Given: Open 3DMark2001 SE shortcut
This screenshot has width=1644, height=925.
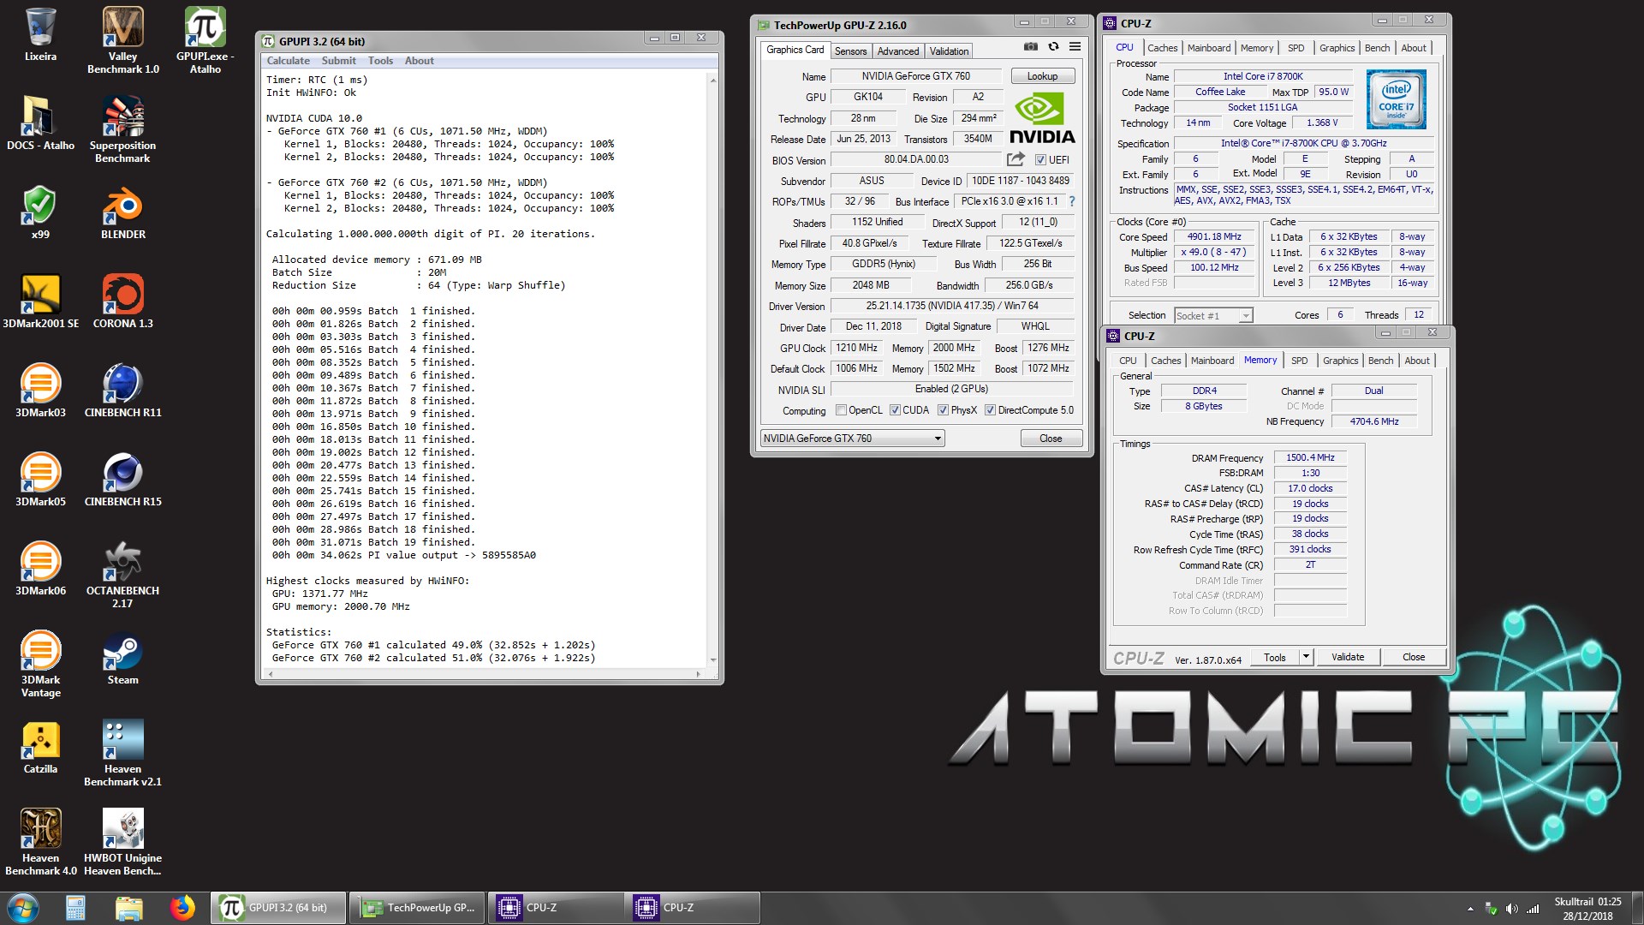Looking at the screenshot, I should tap(40, 301).
